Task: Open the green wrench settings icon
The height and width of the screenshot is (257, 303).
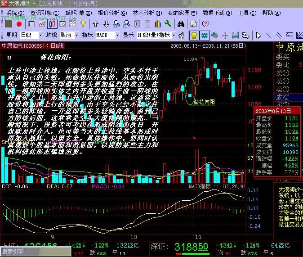Action: [168, 24]
